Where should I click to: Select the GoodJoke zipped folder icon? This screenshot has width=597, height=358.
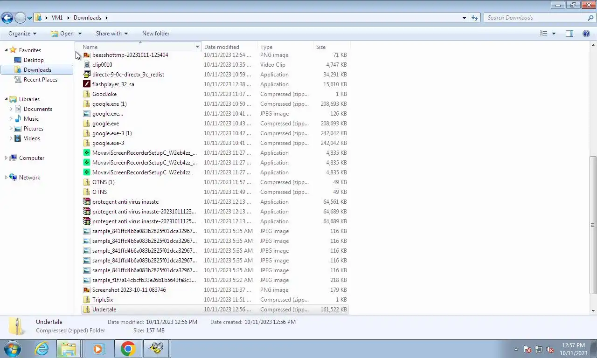(x=87, y=94)
